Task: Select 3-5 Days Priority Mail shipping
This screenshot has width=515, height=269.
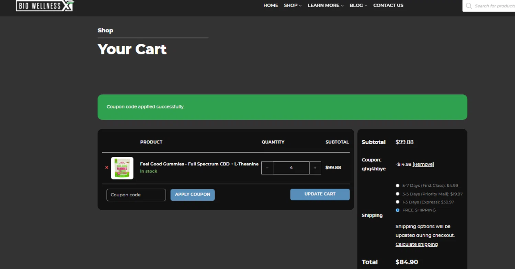Action: tap(398, 194)
